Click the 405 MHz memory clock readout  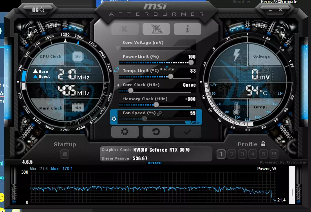[74, 90]
